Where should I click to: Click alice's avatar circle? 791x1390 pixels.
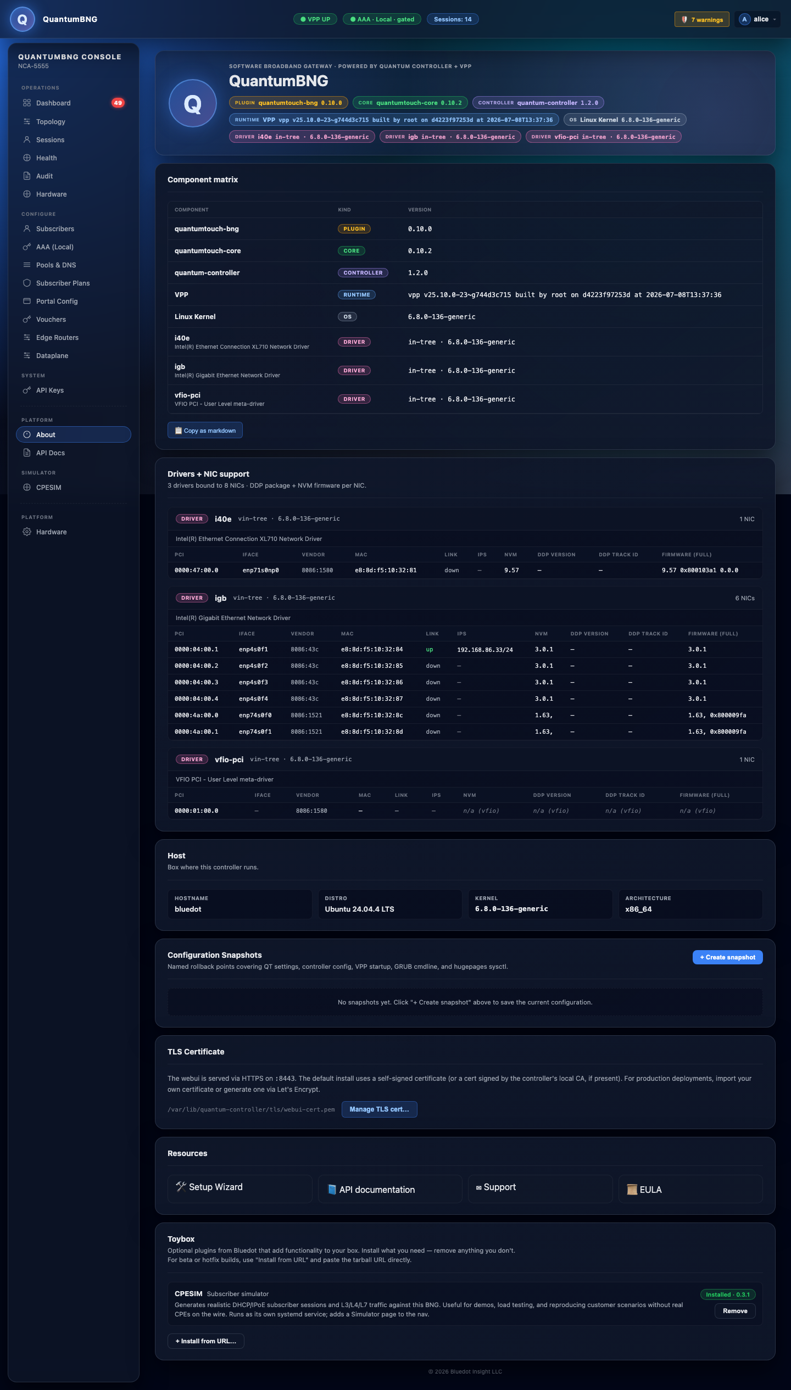point(744,19)
